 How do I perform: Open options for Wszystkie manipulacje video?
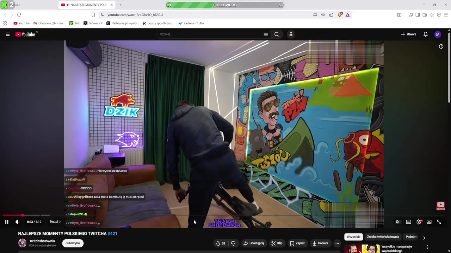[427, 247]
